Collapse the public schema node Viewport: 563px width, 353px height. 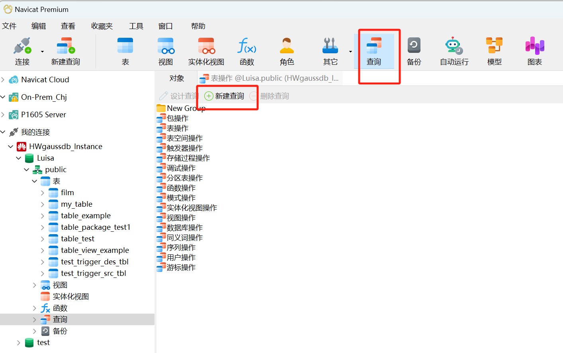(x=26, y=169)
